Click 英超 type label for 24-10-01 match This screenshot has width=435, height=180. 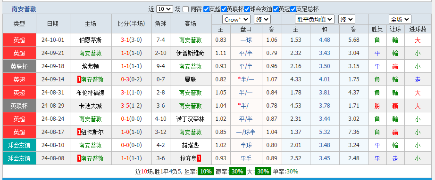(x=19, y=40)
